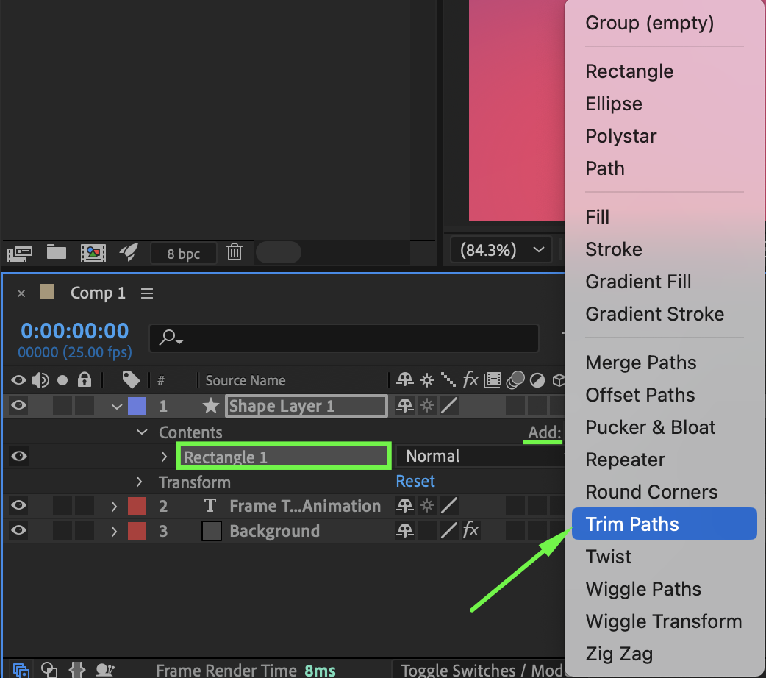This screenshot has width=766, height=678.
Task: Click the Interpret Footage icon in Project panel
Action: [19, 254]
